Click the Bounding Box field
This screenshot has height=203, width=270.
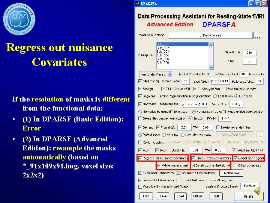coord(195,104)
